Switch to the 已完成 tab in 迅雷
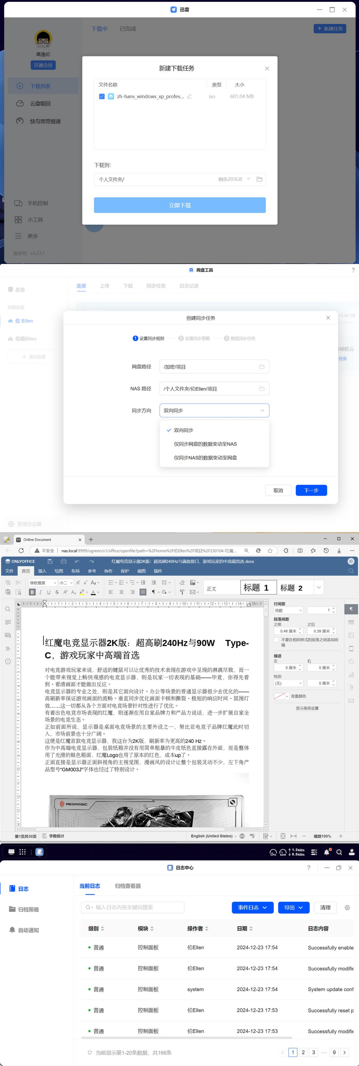The width and height of the screenshot is (359, 1066). [x=127, y=29]
